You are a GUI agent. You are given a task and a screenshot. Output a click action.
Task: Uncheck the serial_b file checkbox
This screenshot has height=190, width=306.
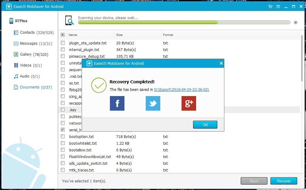(63, 130)
